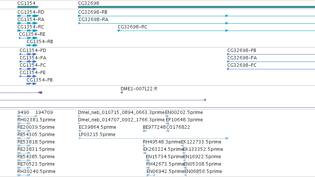Image resolution: width=315 pixels, height=177 pixels.
Task: Select the CG1354 gene label
Action: 26,3
